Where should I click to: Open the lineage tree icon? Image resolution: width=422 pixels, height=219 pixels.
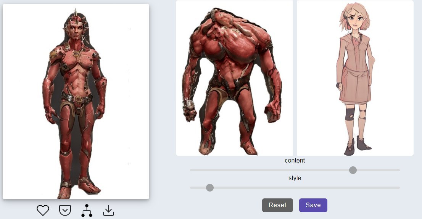tap(87, 210)
